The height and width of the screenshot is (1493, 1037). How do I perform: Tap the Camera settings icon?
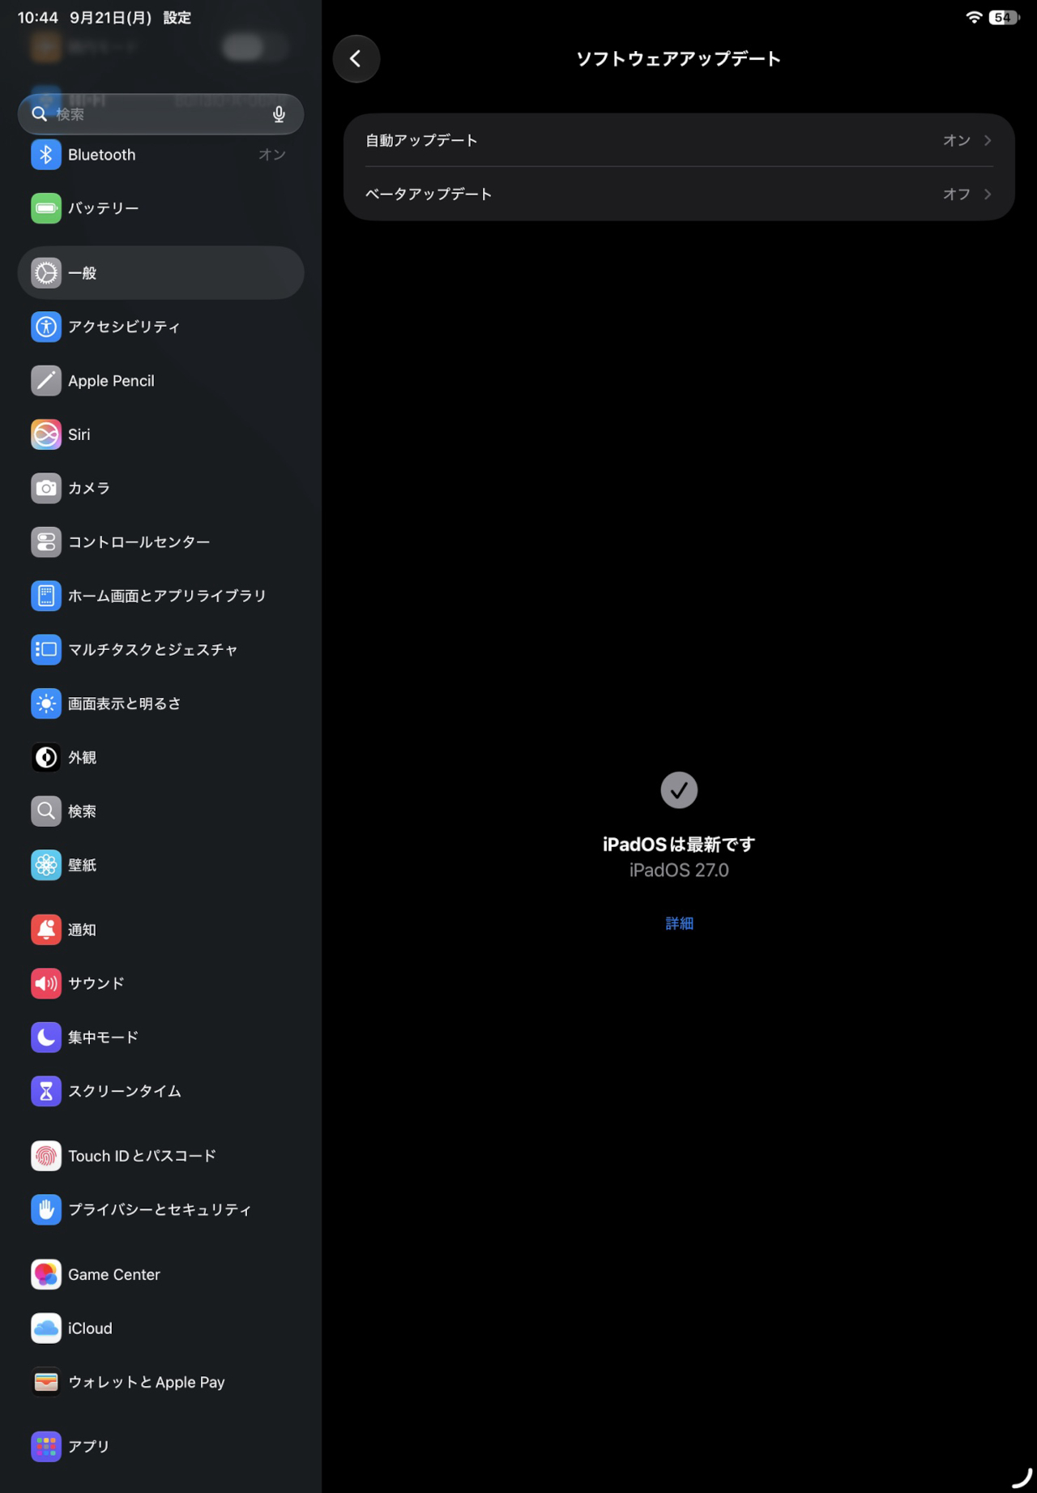tap(46, 488)
